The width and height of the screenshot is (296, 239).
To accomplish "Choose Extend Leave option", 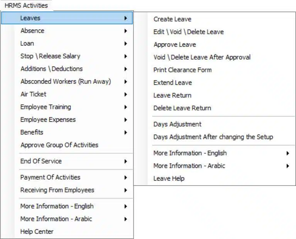I will (x=173, y=83).
